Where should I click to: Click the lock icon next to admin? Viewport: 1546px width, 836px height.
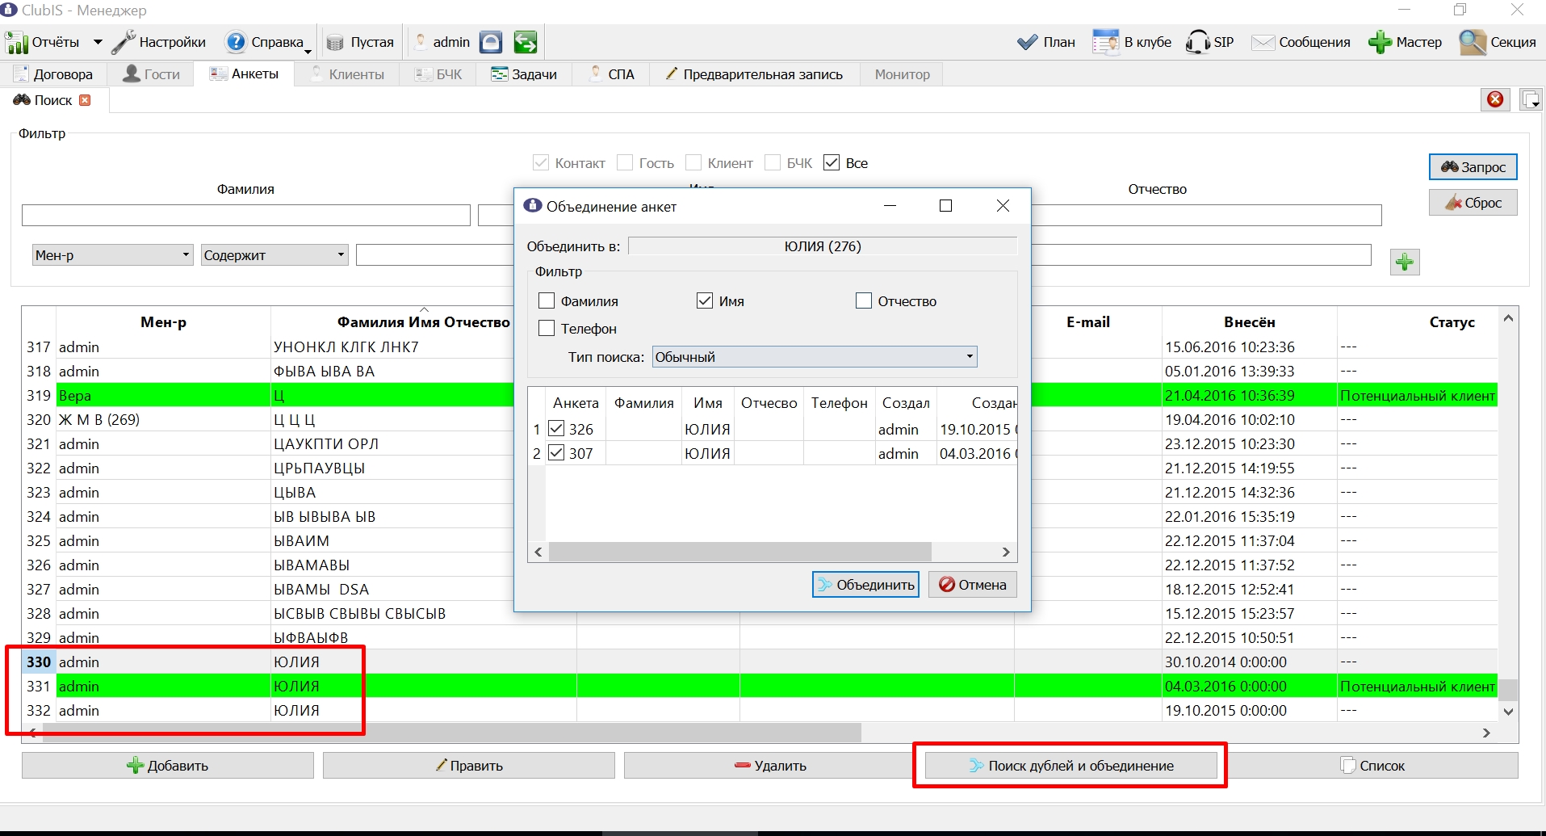coord(491,42)
